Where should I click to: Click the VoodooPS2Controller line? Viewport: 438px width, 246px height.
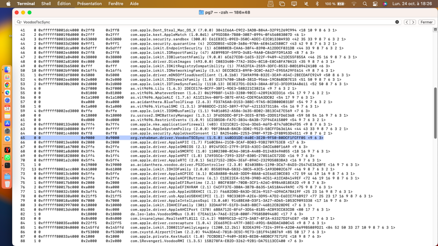pos(190,165)
